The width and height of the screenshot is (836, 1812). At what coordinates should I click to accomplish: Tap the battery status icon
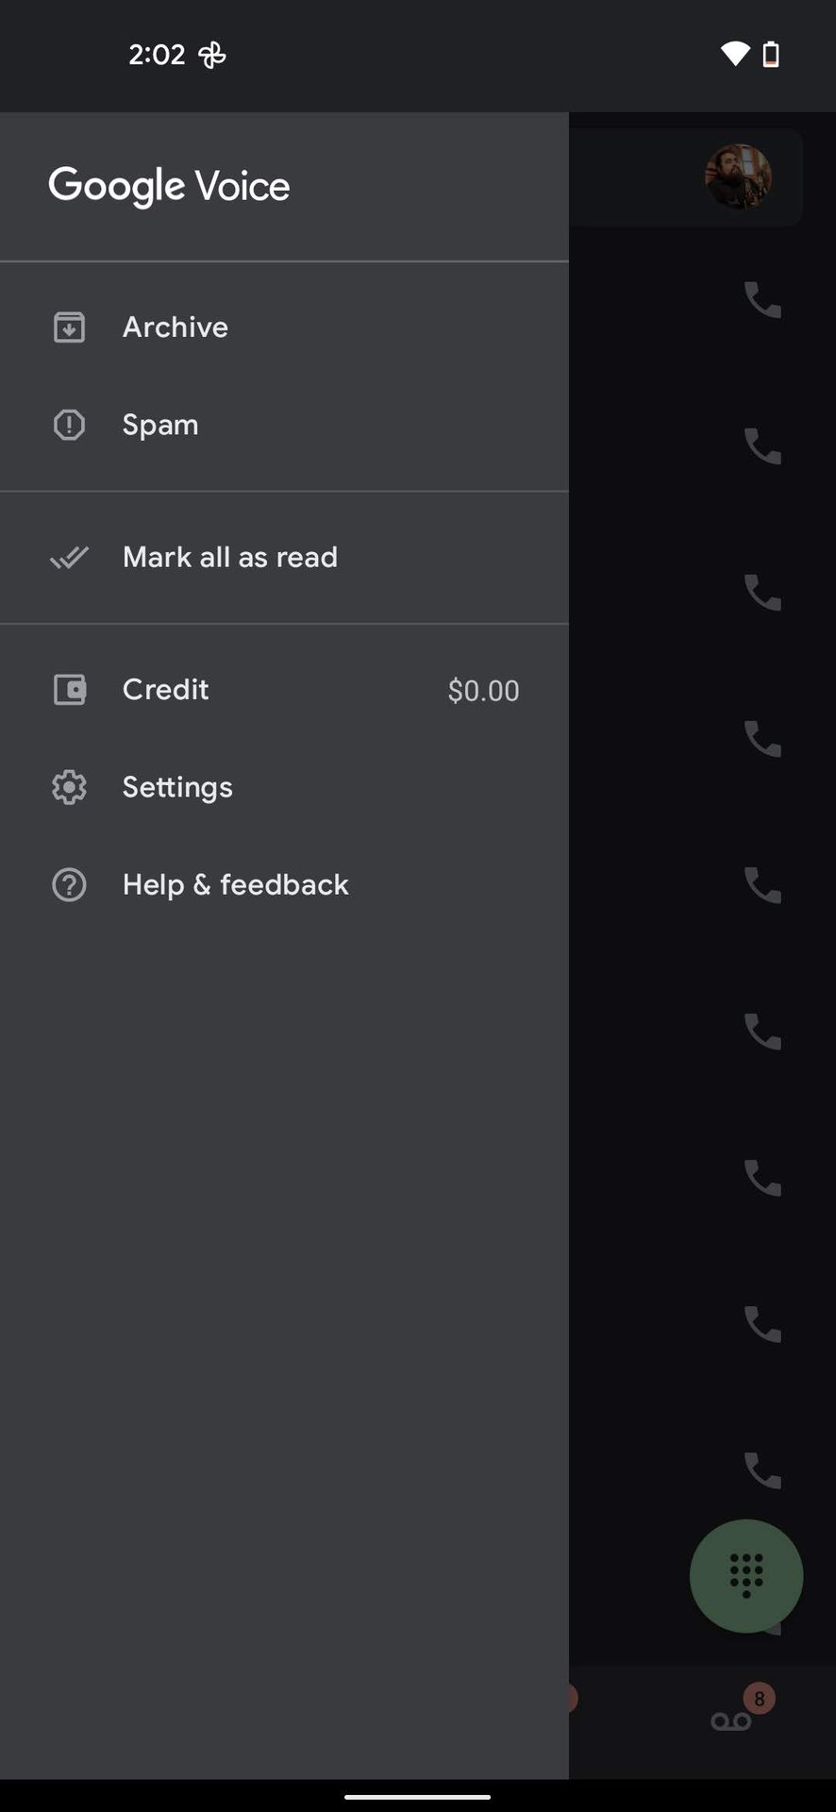coord(771,55)
